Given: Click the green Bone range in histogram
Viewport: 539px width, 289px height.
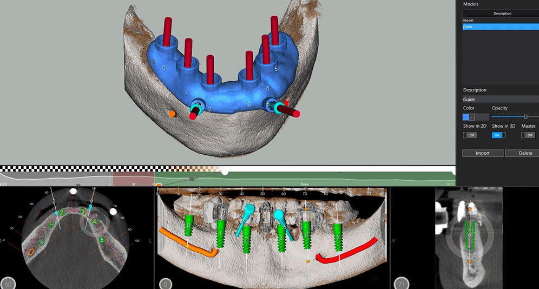Looking at the screenshot, I should (305, 180).
